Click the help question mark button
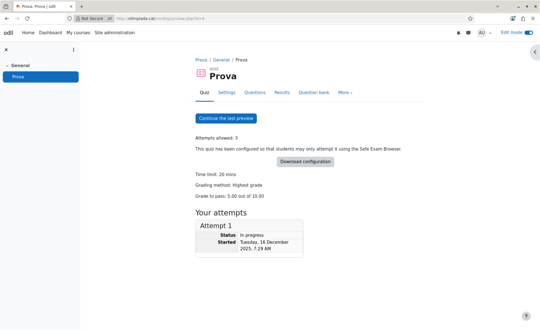 click(x=526, y=316)
